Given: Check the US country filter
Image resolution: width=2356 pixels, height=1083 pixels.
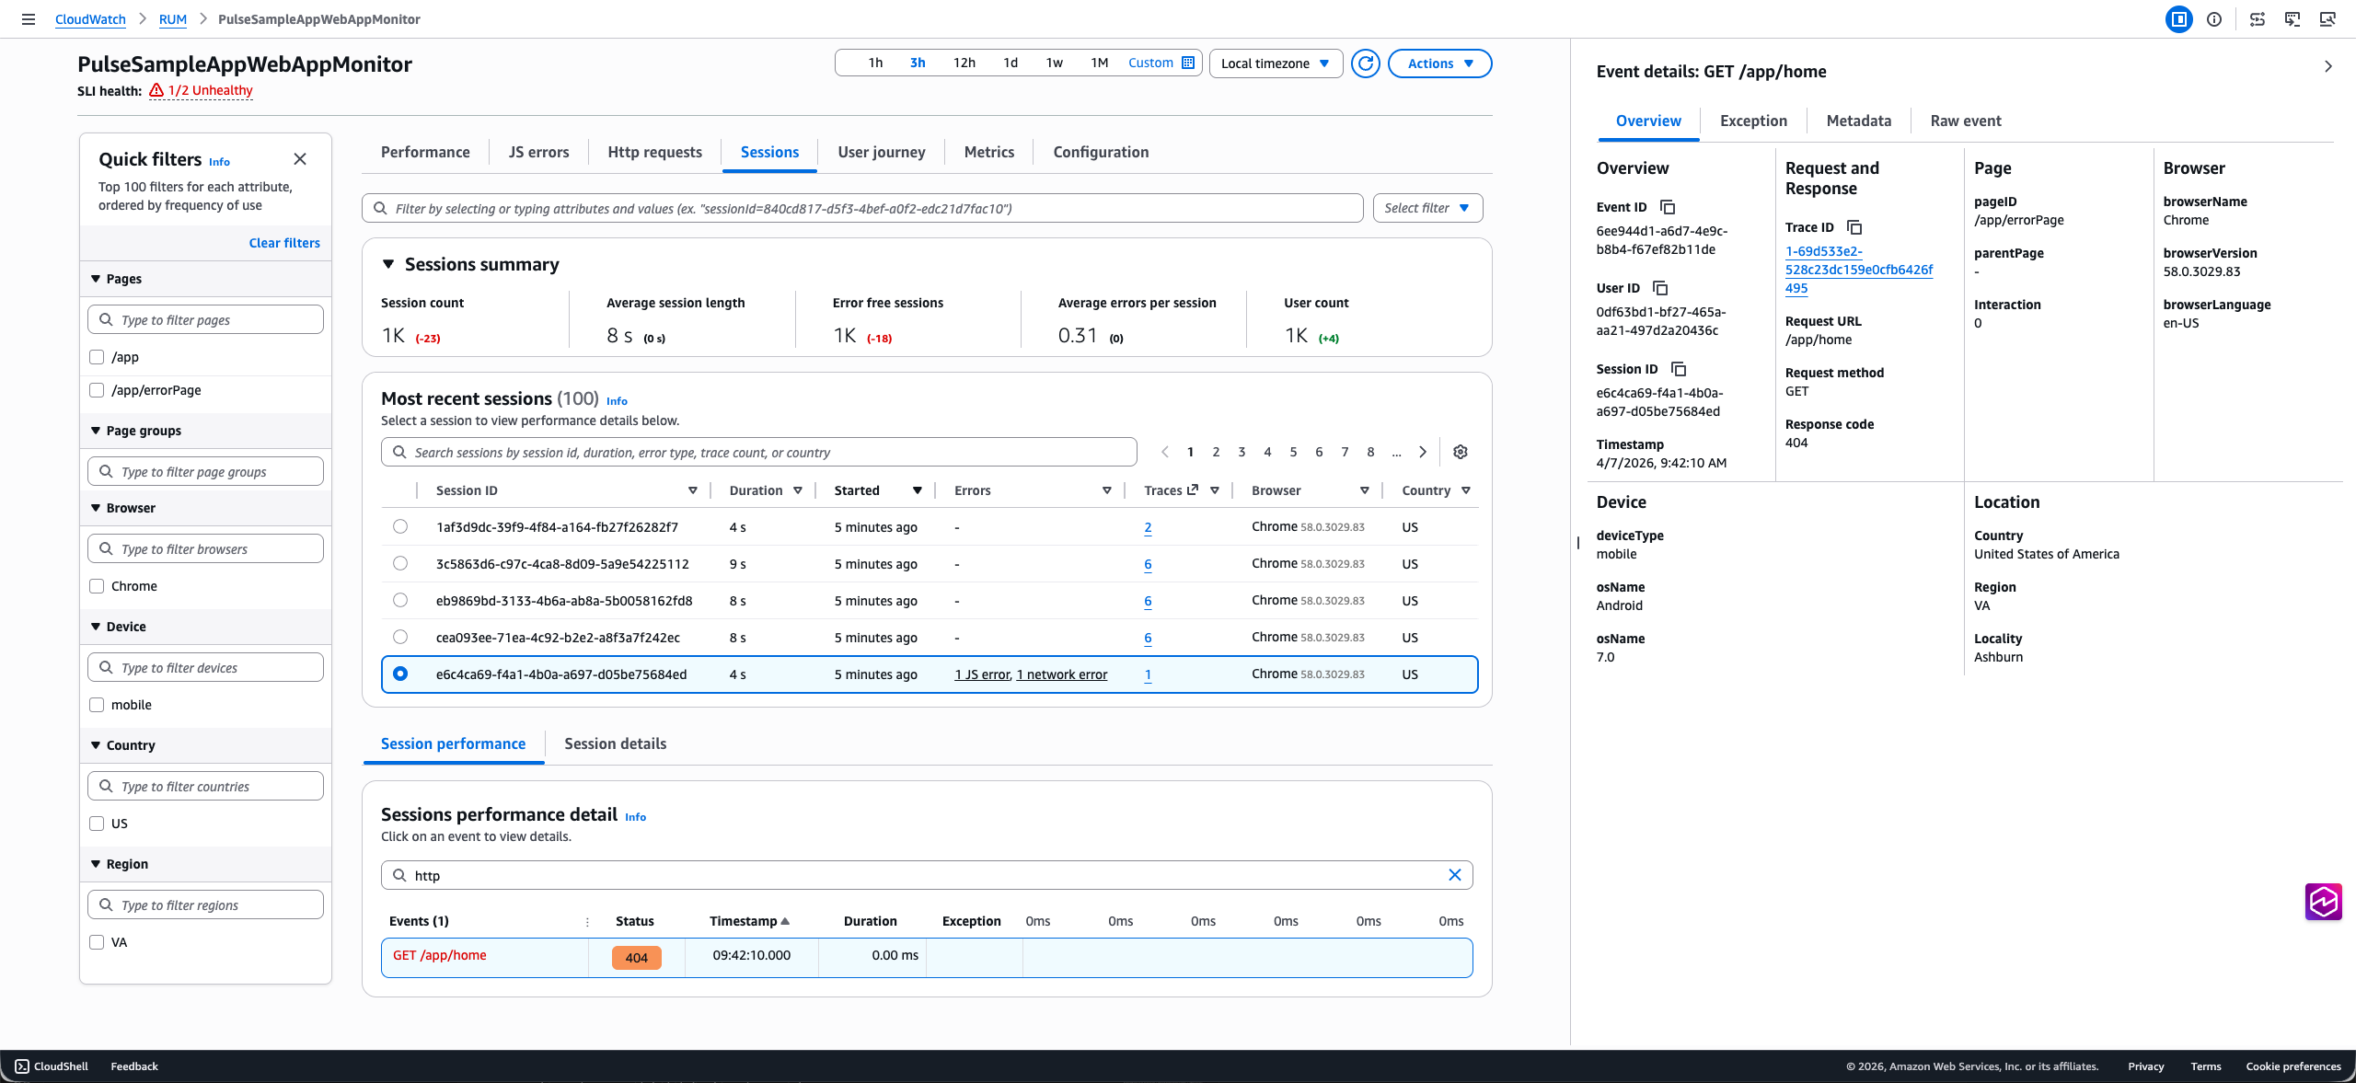Looking at the screenshot, I should click(97, 824).
